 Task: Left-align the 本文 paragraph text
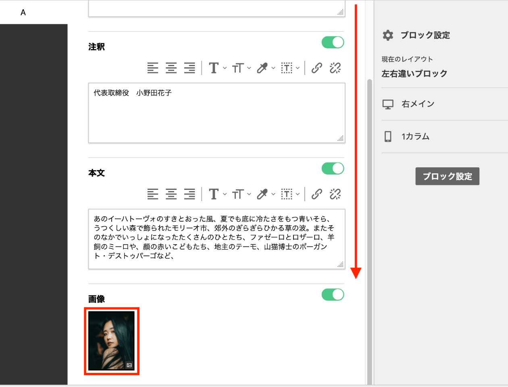tap(153, 194)
